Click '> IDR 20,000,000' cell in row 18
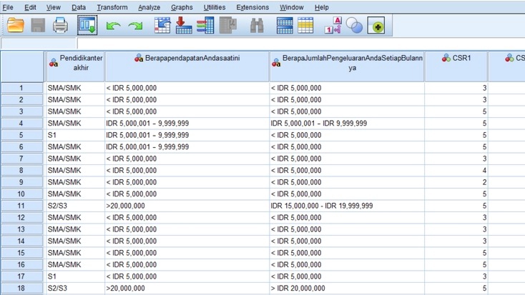The image size is (525, 295). point(347,288)
